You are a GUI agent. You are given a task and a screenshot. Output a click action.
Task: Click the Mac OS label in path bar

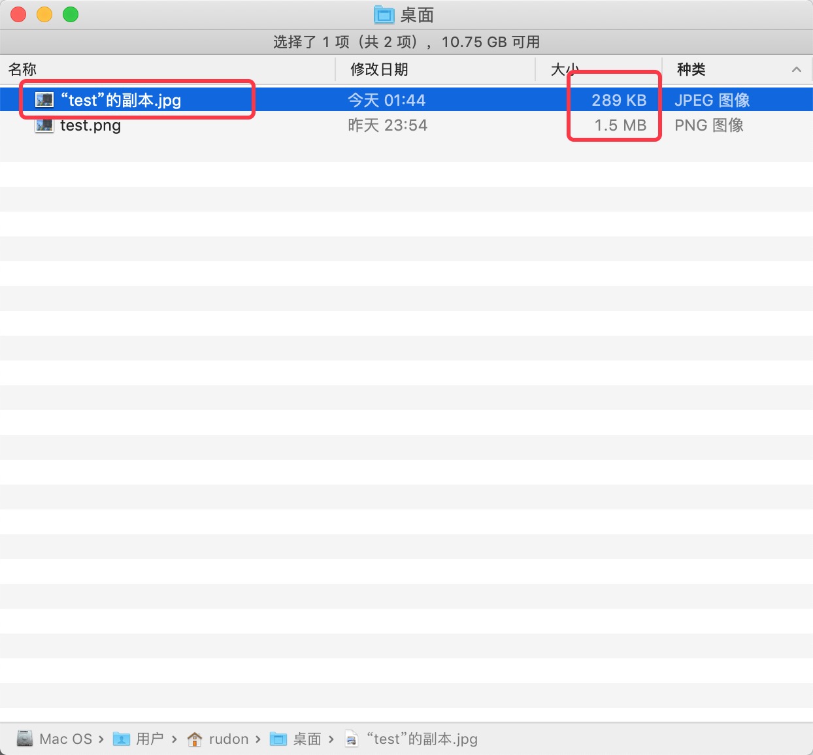(x=67, y=739)
